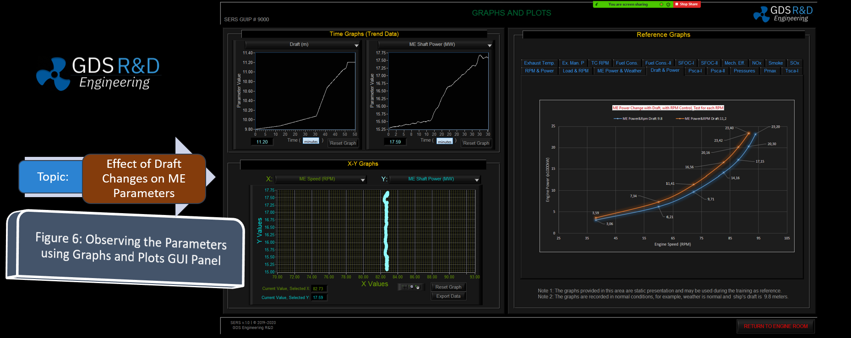This screenshot has height=338, width=851.
Task: Expand the X-axis ME Speed (RPM) dropdown
Action: (363, 179)
